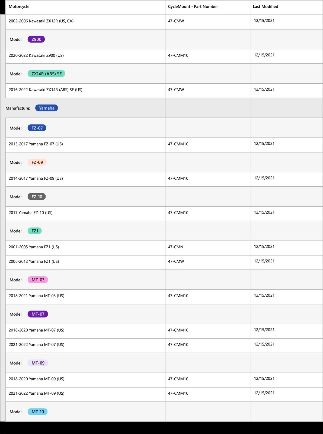The height and width of the screenshot is (434, 323).
Task: Select the 2021-2022 Yamaha MT-07 (US) row
Action: click(x=164, y=346)
